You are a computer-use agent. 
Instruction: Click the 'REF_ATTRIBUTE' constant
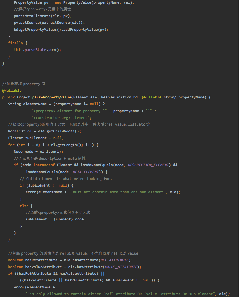tap(114, 260)
